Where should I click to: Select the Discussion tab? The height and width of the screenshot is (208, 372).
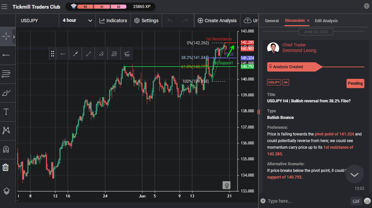click(295, 21)
